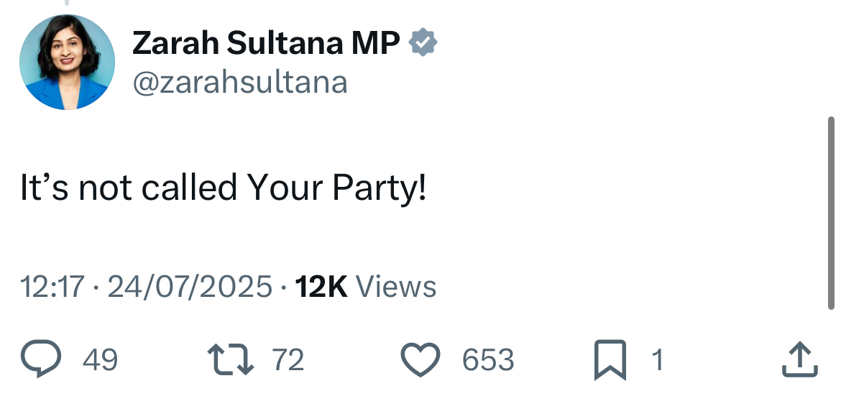Click the like count 653

click(x=488, y=359)
